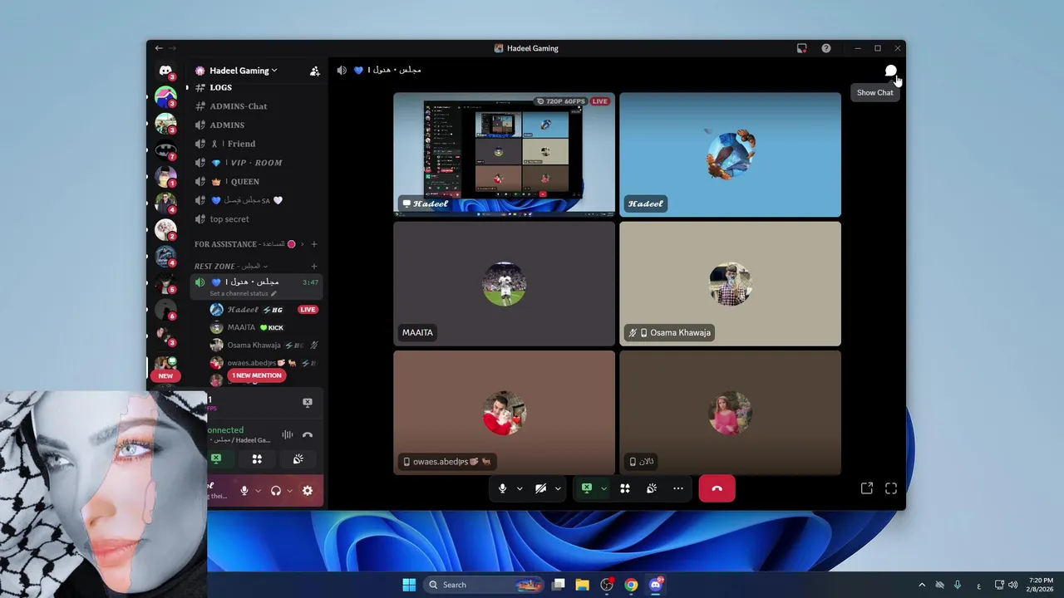
Task: Turn on camera in the call bar
Action: tap(540, 488)
